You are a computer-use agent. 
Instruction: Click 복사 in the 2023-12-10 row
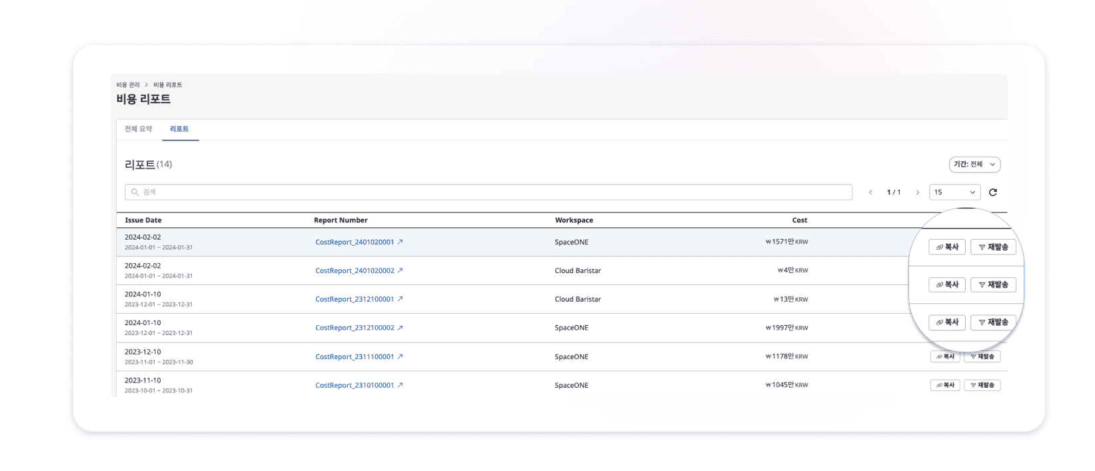pyautogui.click(x=945, y=356)
